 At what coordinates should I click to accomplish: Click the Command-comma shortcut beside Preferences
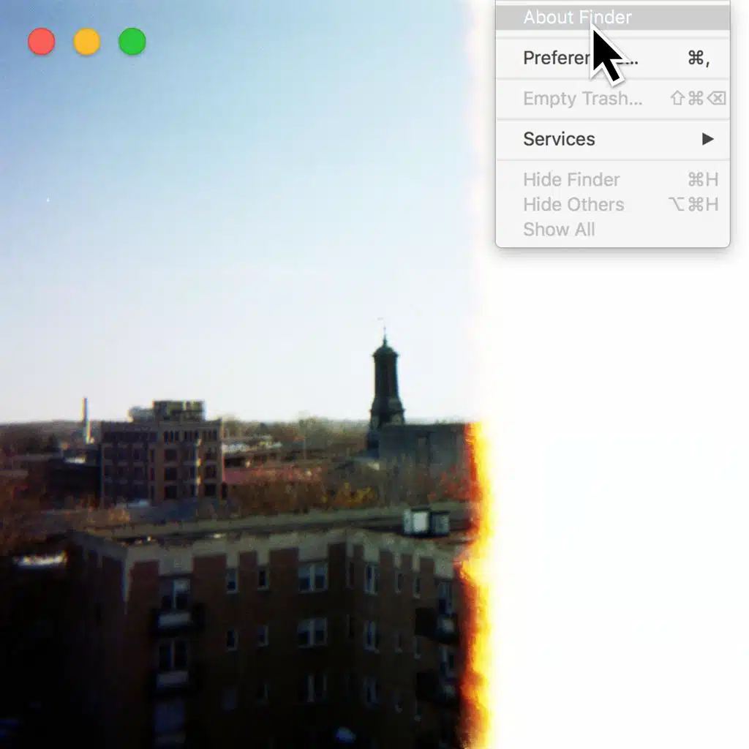[699, 58]
